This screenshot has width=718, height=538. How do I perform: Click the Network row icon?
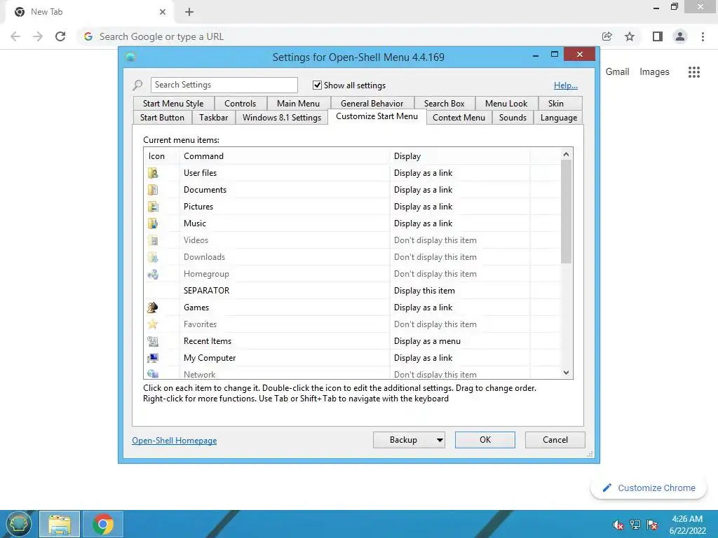point(153,374)
